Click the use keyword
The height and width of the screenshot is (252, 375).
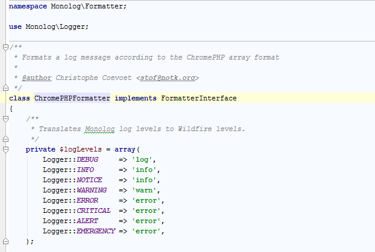(15, 26)
